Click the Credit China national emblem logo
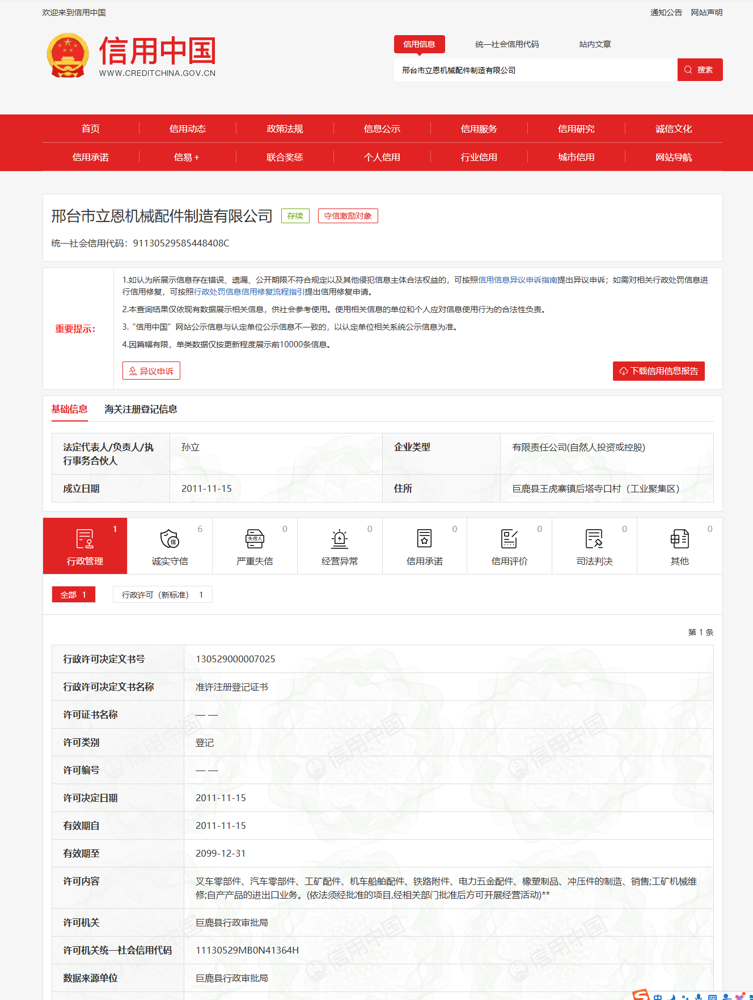This screenshot has width=753, height=1000. [68, 55]
